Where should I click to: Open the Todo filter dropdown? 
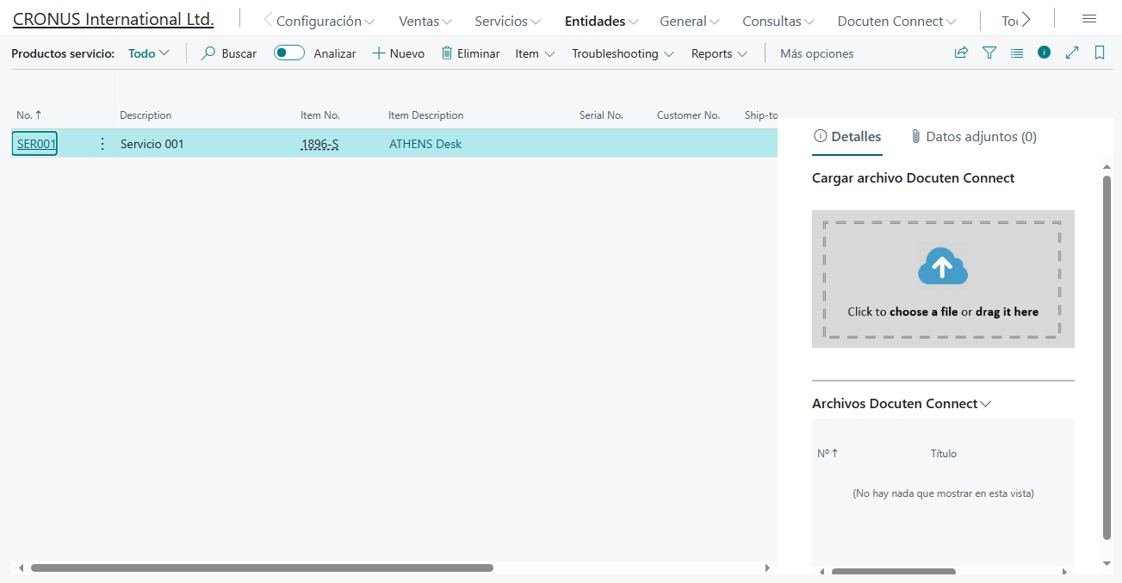click(x=146, y=53)
